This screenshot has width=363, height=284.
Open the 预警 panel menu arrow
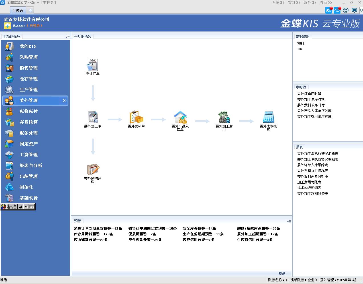point(289,221)
